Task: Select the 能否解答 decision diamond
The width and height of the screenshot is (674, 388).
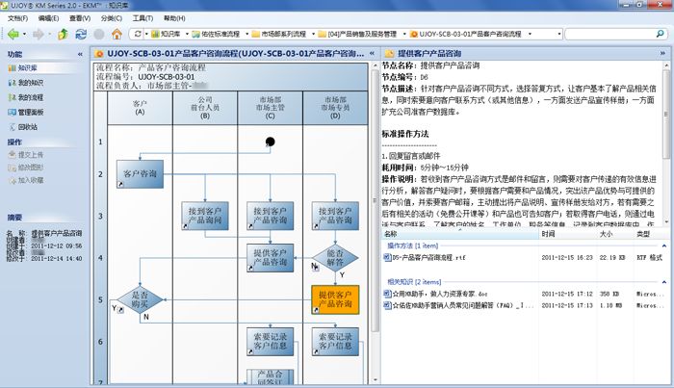Action: tap(335, 258)
